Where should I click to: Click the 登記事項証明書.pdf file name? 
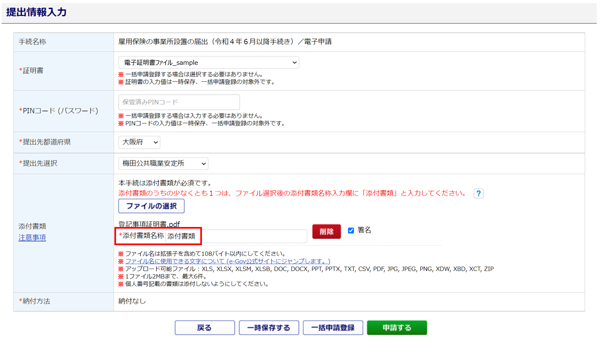pyautogui.click(x=149, y=225)
